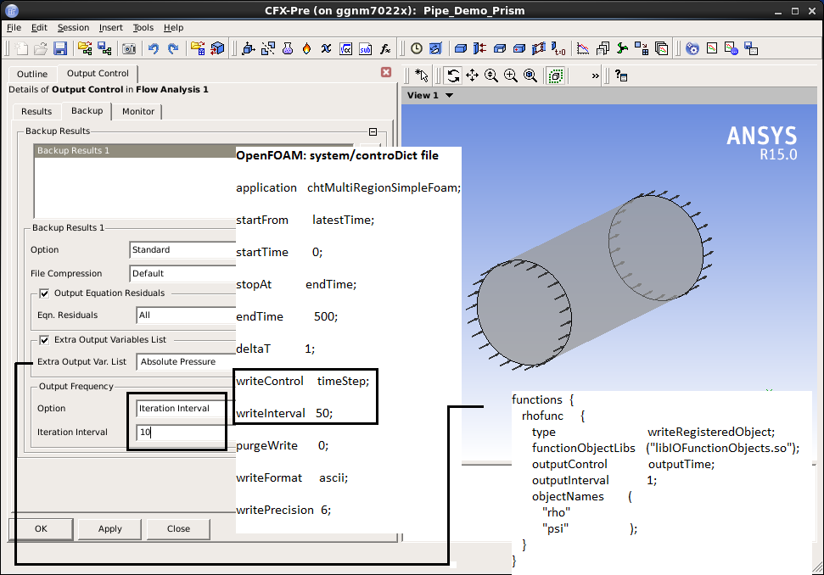Click the open case folder icon
Image resolution: width=824 pixels, height=575 pixels.
coord(41,49)
